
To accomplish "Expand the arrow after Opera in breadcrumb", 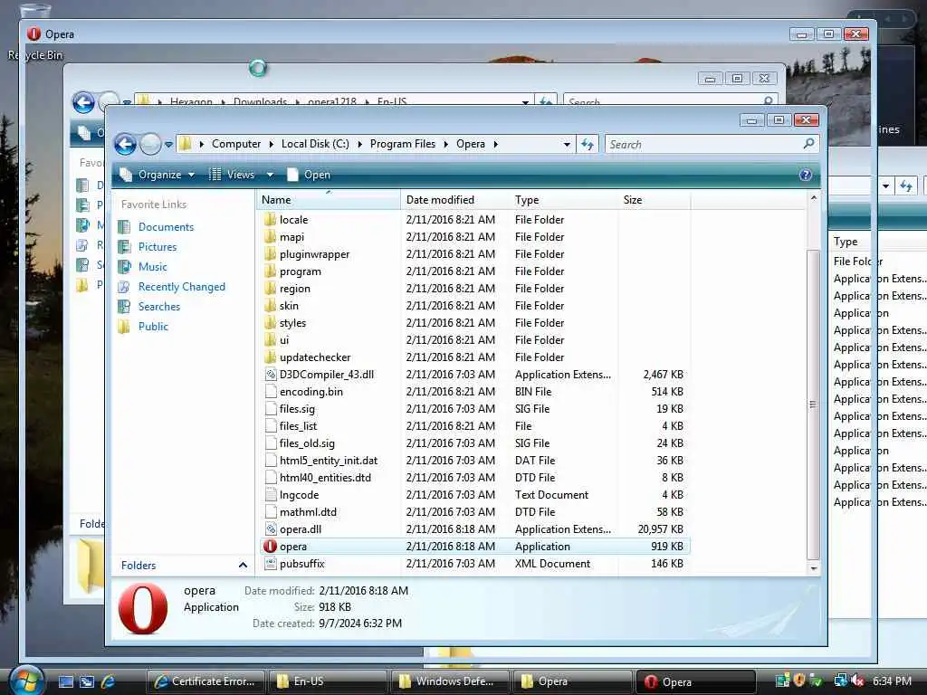I will click(x=495, y=144).
